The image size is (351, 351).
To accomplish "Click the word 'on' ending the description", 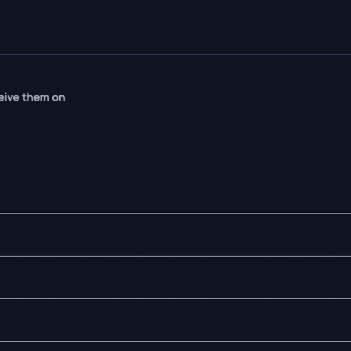I will [x=58, y=98].
